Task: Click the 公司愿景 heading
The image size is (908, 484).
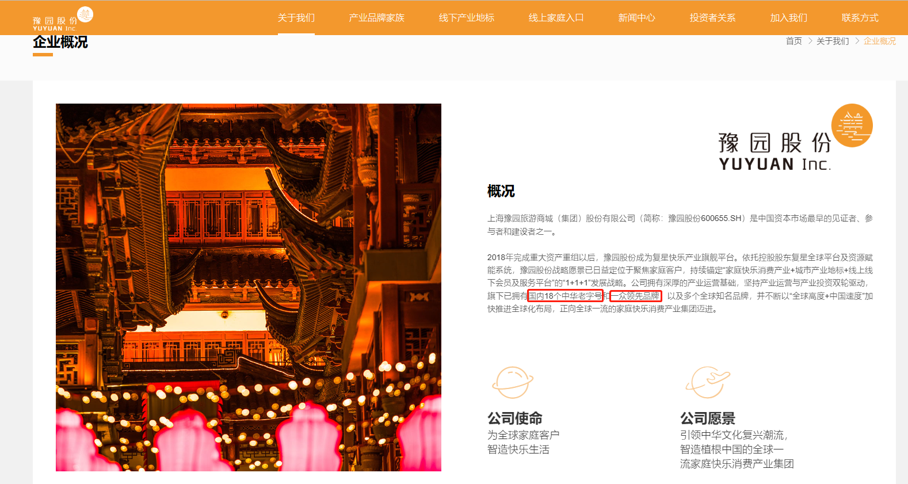Action: tap(708, 418)
